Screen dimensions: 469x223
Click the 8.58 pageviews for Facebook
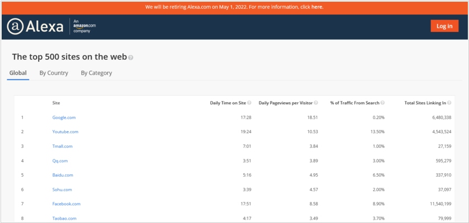click(x=313, y=204)
